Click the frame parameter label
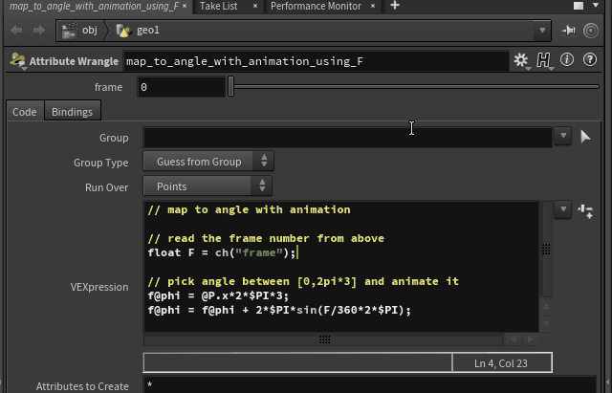This screenshot has height=393, width=612. [108, 87]
